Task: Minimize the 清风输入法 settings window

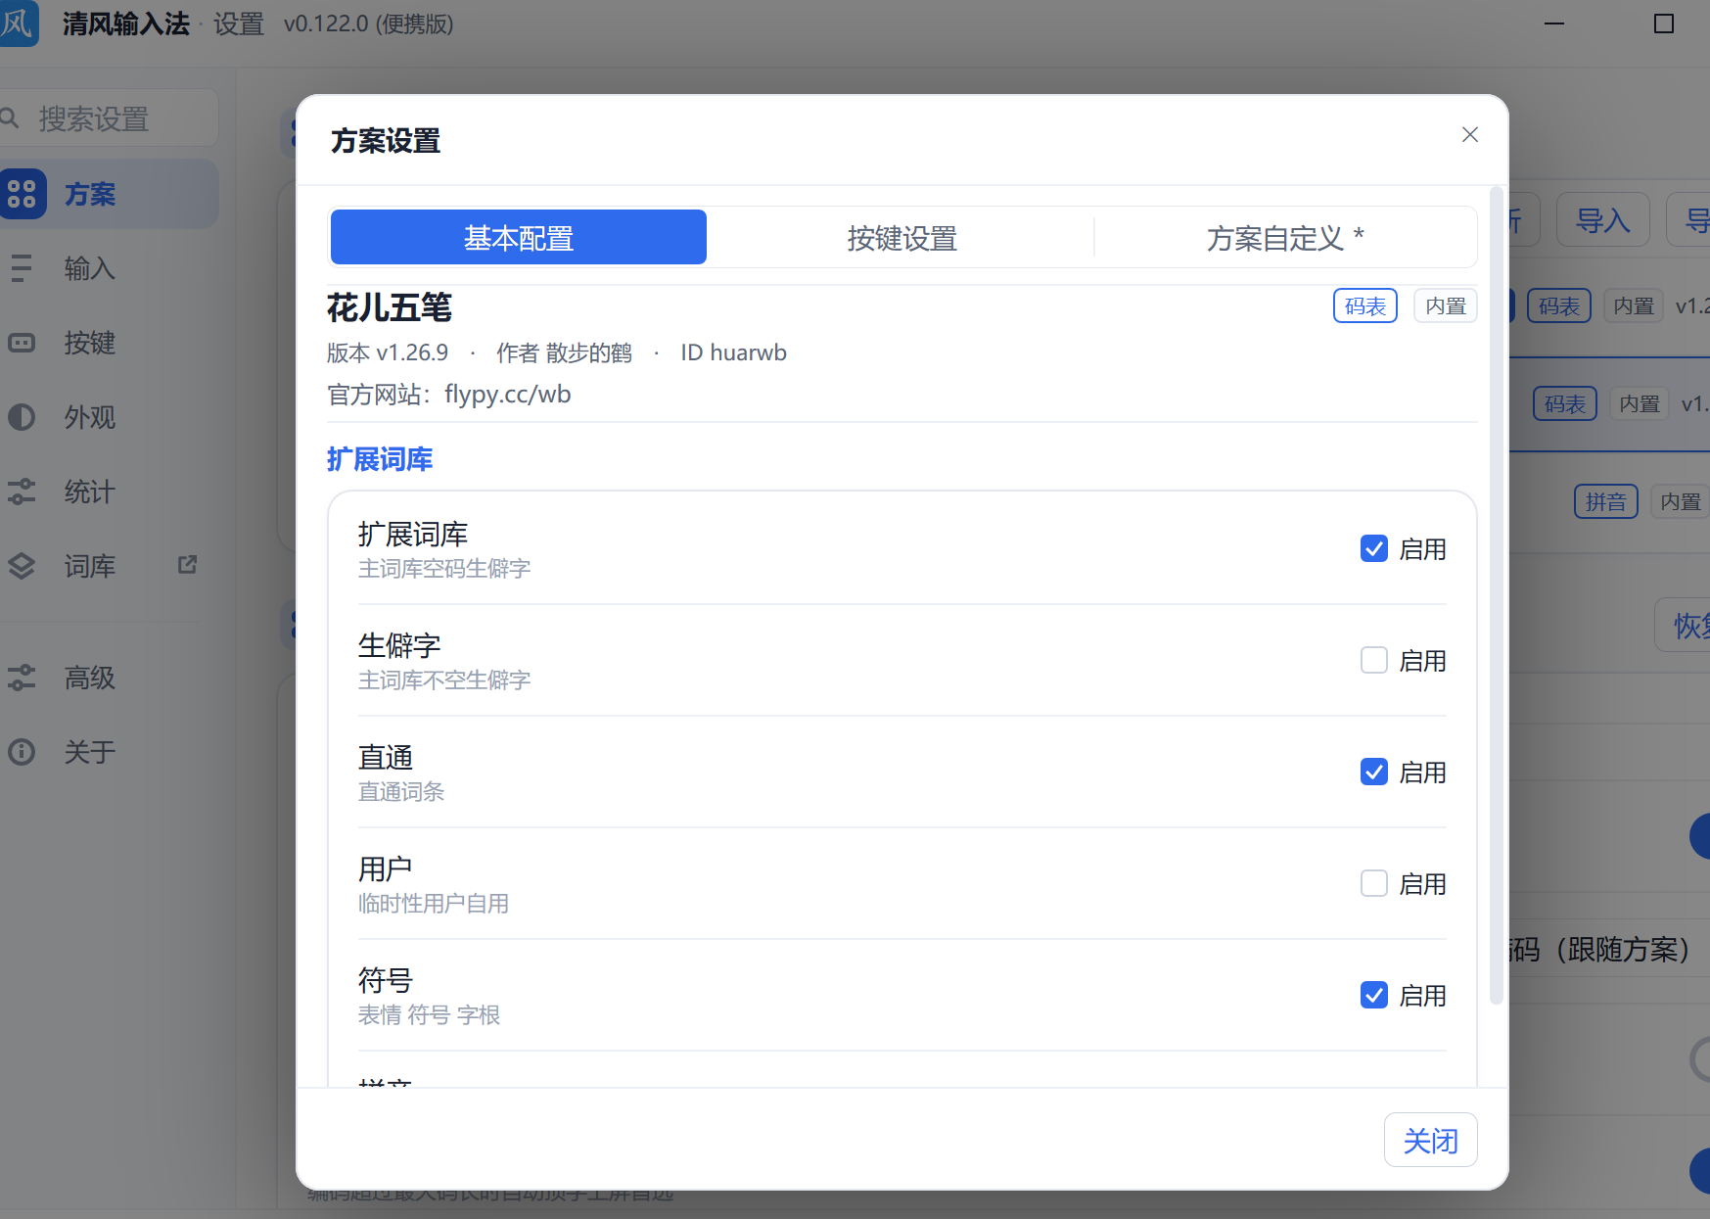Action: [1554, 23]
